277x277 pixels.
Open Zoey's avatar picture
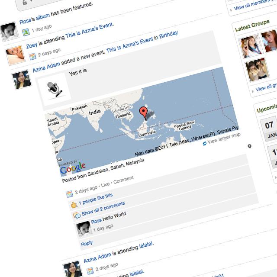(x=15, y=55)
